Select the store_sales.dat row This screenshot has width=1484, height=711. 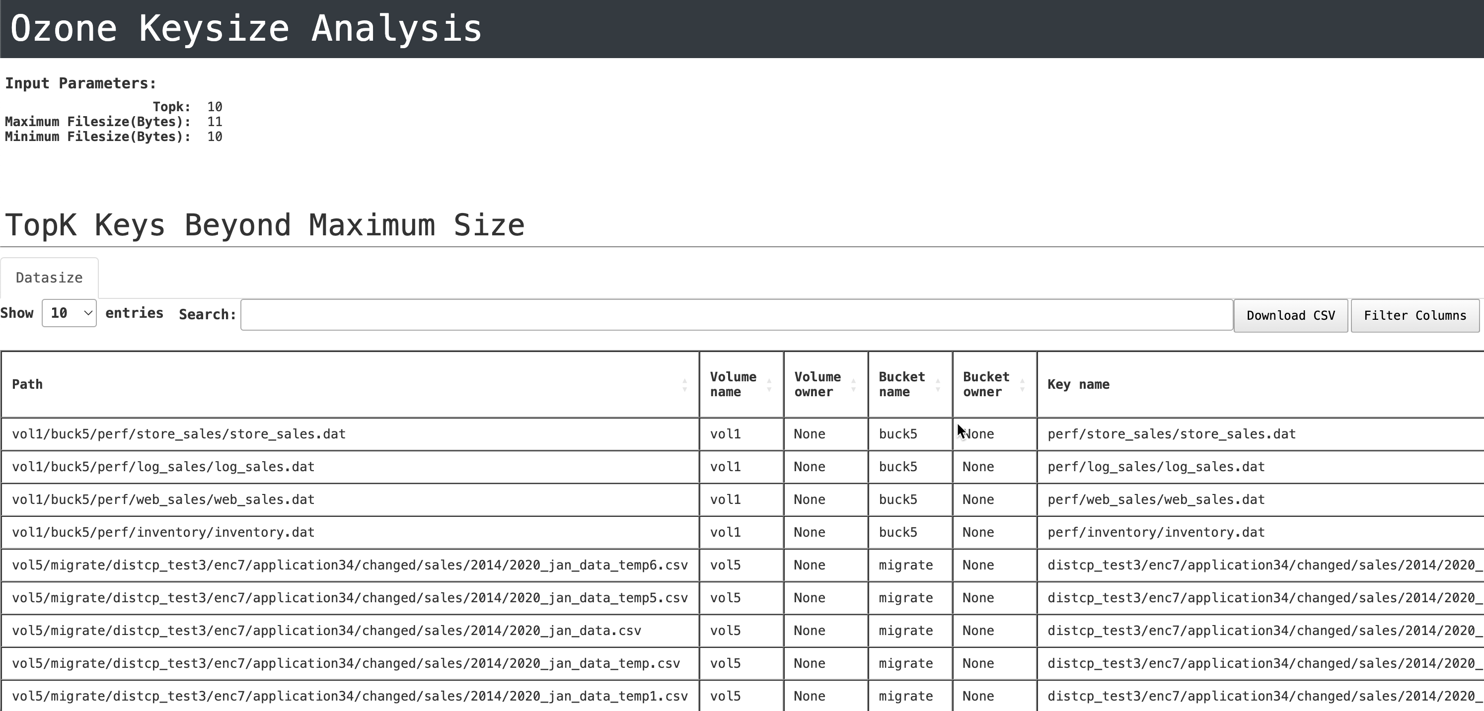click(x=346, y=434)
